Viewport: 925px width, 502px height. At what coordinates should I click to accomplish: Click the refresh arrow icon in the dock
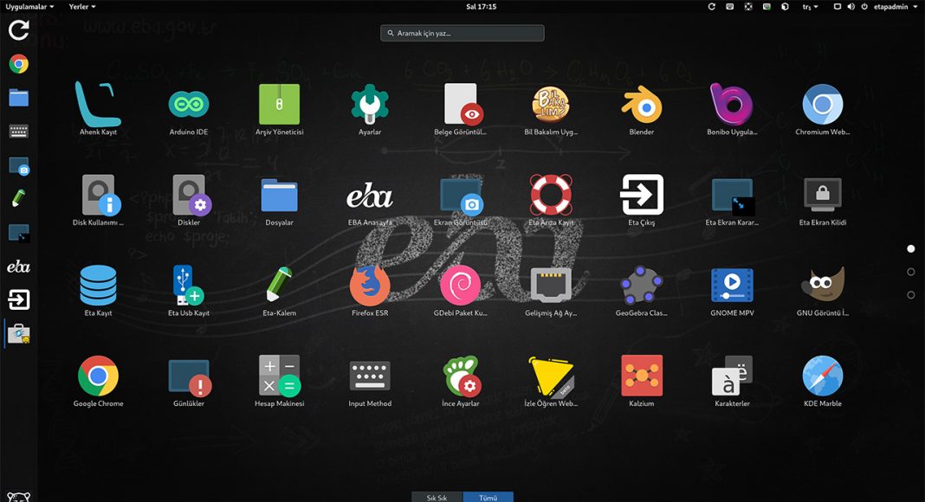[x=19, y=30]
